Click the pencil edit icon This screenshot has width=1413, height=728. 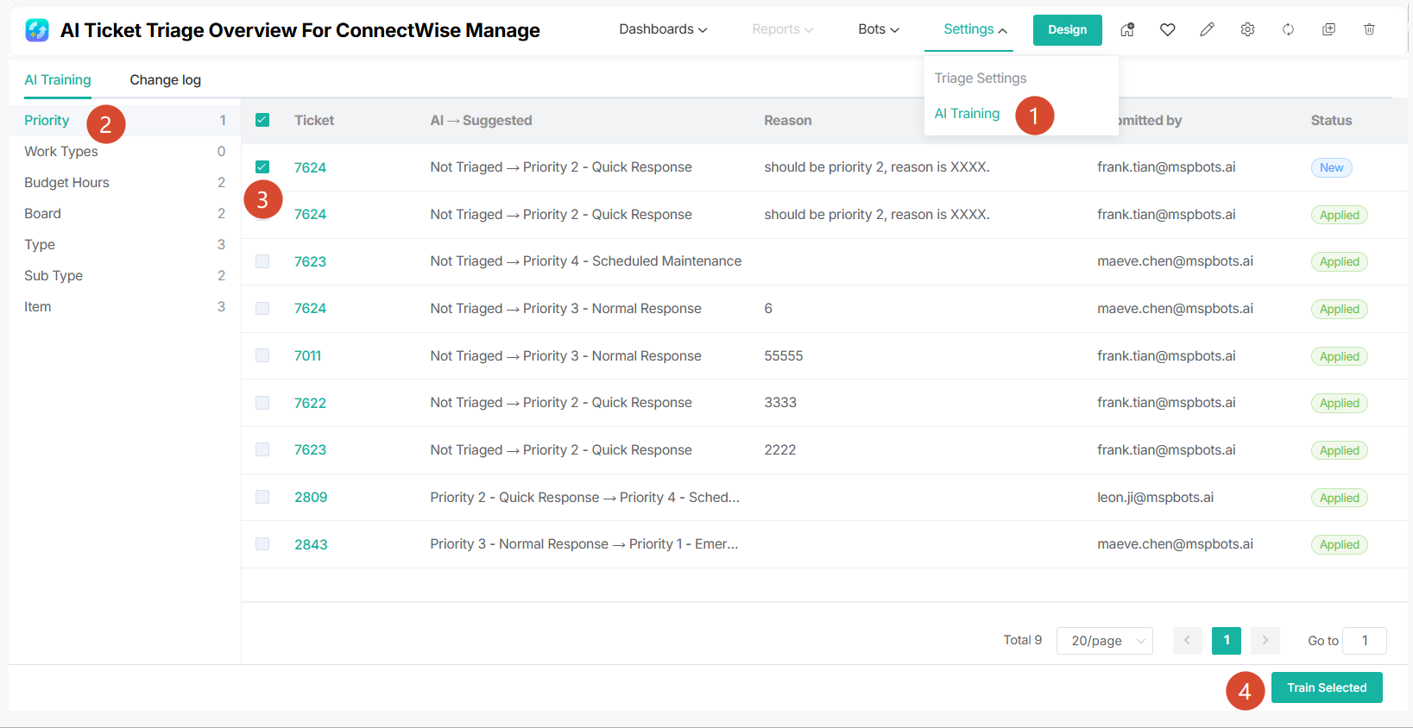click(1207, 29)
